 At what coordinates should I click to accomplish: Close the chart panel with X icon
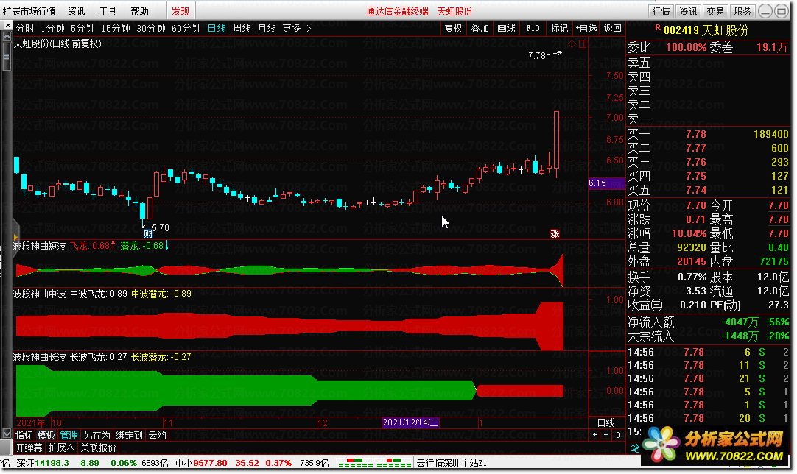(x=7, y=25)
